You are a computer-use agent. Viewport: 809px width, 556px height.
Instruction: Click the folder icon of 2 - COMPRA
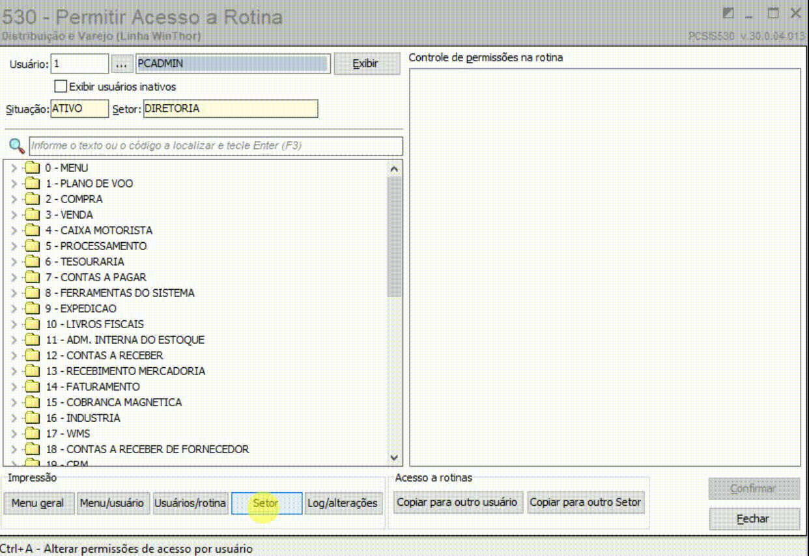tap(33, 199)
